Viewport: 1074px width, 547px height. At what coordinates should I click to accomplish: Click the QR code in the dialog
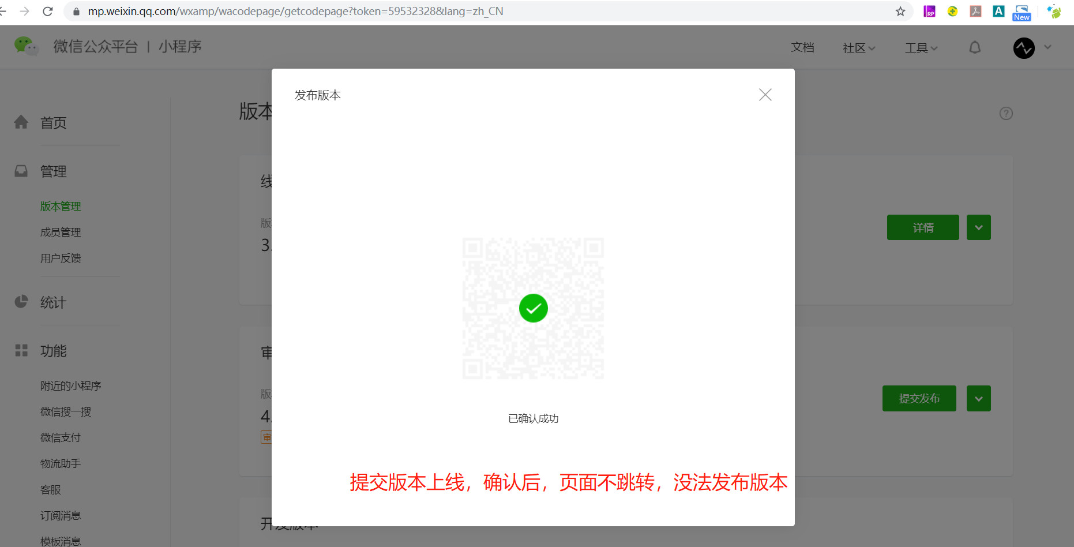[534, 309]
